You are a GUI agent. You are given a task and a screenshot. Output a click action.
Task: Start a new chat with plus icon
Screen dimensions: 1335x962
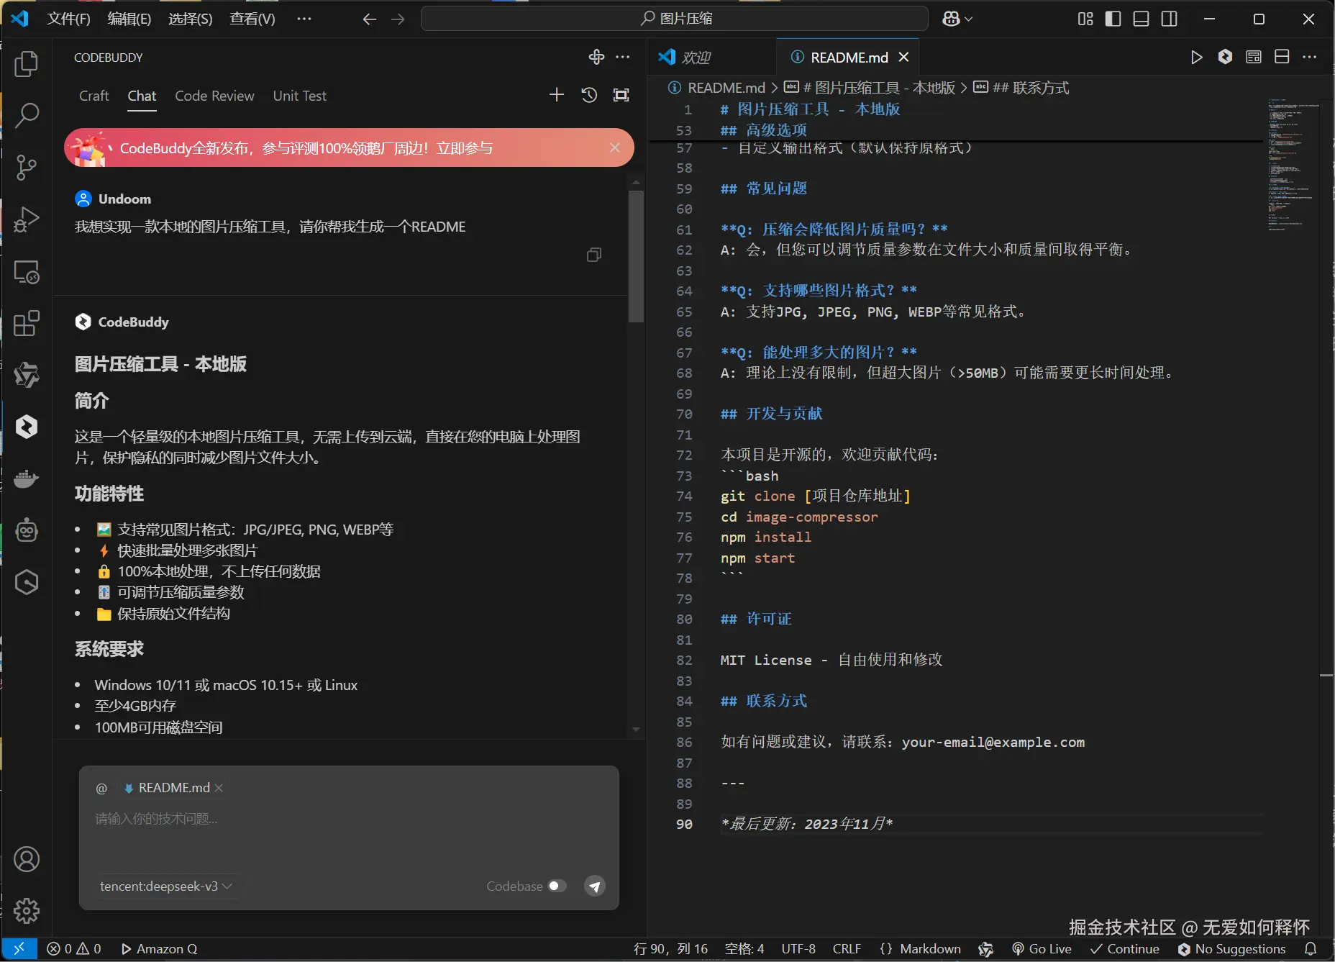557,95
